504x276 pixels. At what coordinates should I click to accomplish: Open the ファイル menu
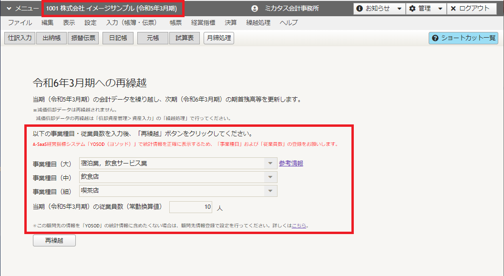(20, 23)
